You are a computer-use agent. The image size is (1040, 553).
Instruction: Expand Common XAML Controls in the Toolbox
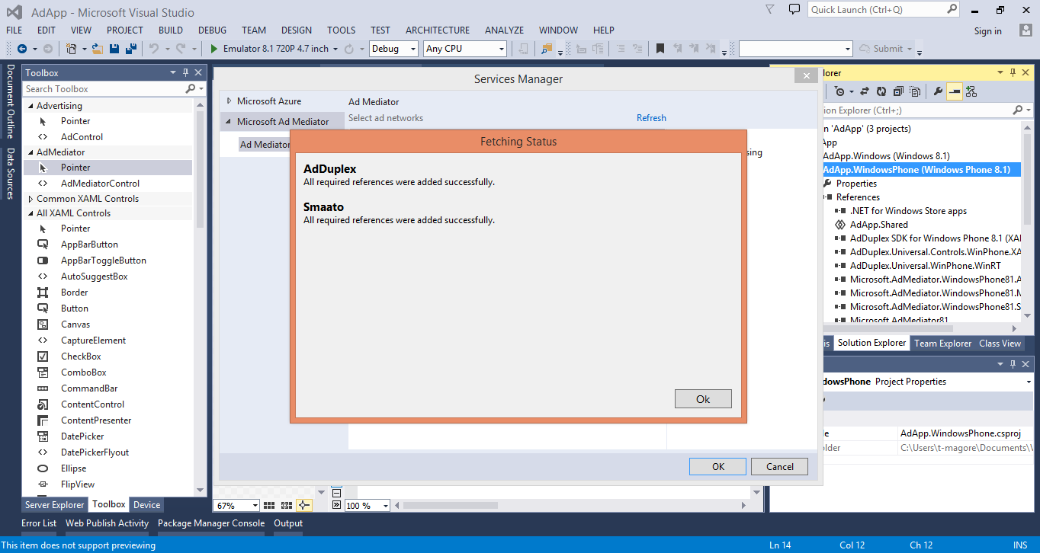coord(30,199)
